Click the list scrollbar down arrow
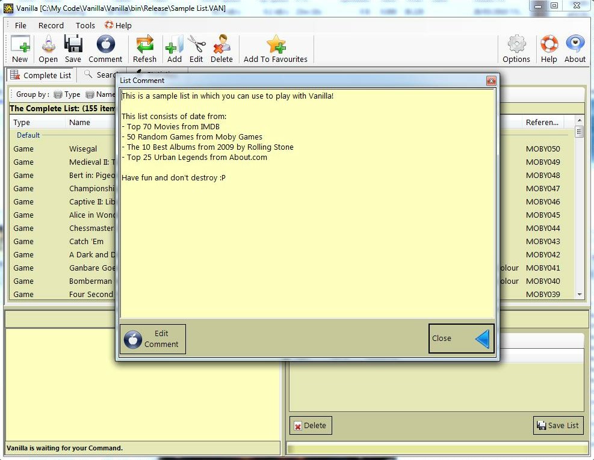The height and width of the screenshot is (460, 594). click(580, 295)
